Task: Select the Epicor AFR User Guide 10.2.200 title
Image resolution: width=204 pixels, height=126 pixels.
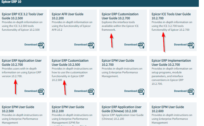Action: pos(67,16)
